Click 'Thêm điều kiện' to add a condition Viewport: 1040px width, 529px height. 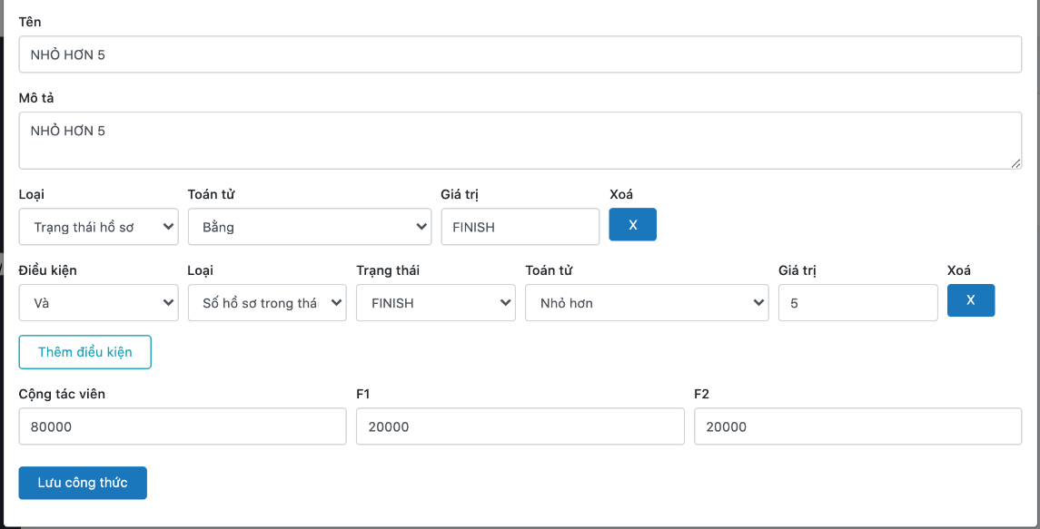coord(84,352)
